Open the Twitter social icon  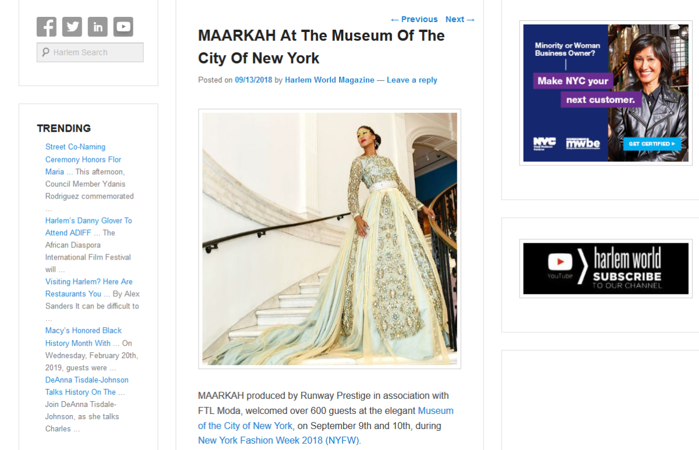click(x=72, y=27)
